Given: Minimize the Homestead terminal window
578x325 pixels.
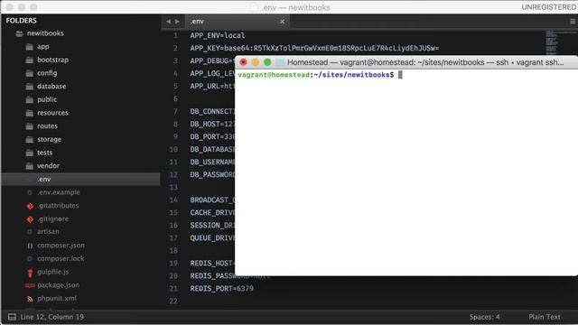Looking at the screenshot, I should [x=255, y=62].
